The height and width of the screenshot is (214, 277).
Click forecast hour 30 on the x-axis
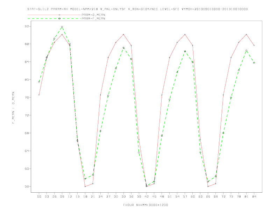coord(116,197)
